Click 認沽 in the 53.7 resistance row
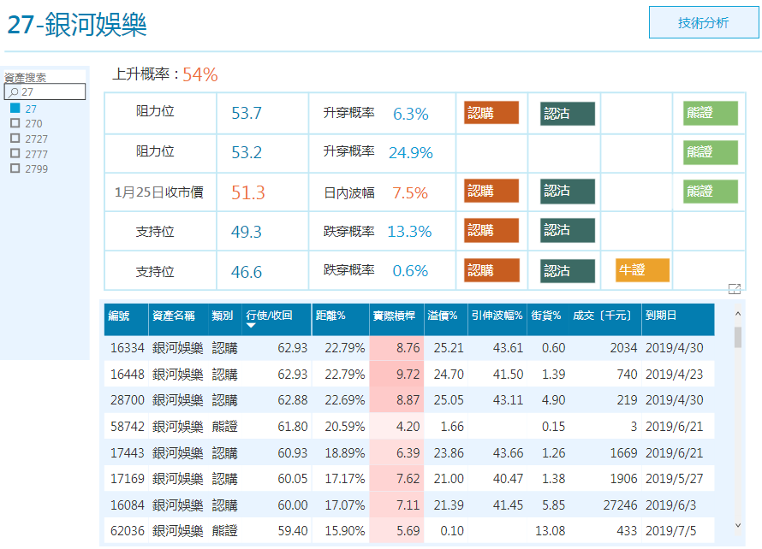 (x=567, y=114)
